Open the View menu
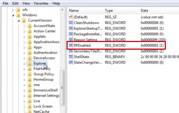Viewport: 179px width, 113px height. (x=26, y=4)
